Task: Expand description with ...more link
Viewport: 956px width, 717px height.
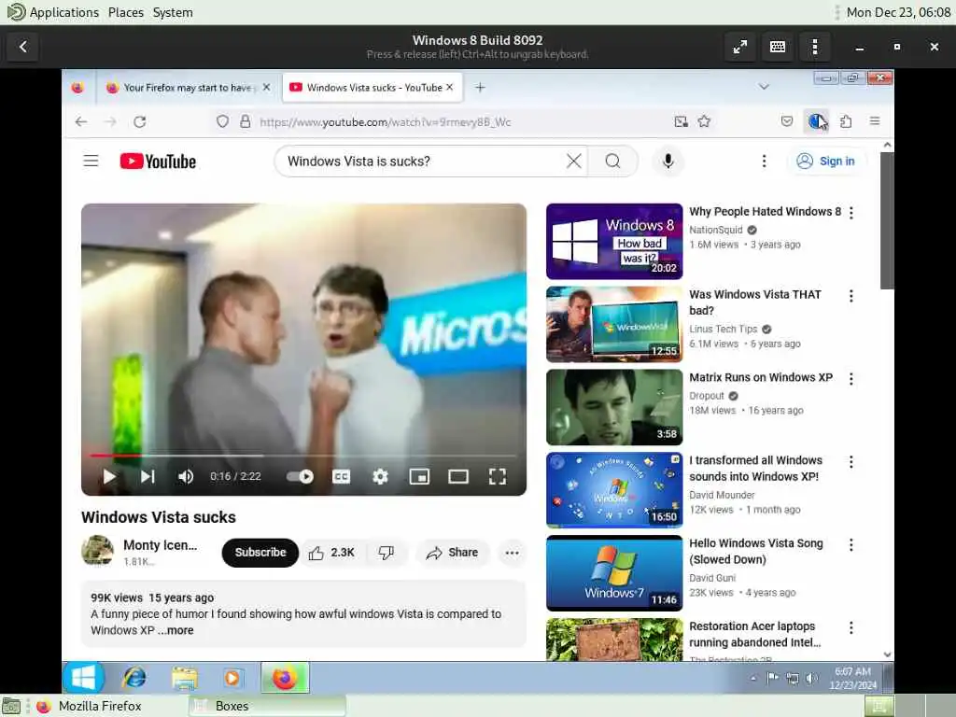Action: click(176, 630)
